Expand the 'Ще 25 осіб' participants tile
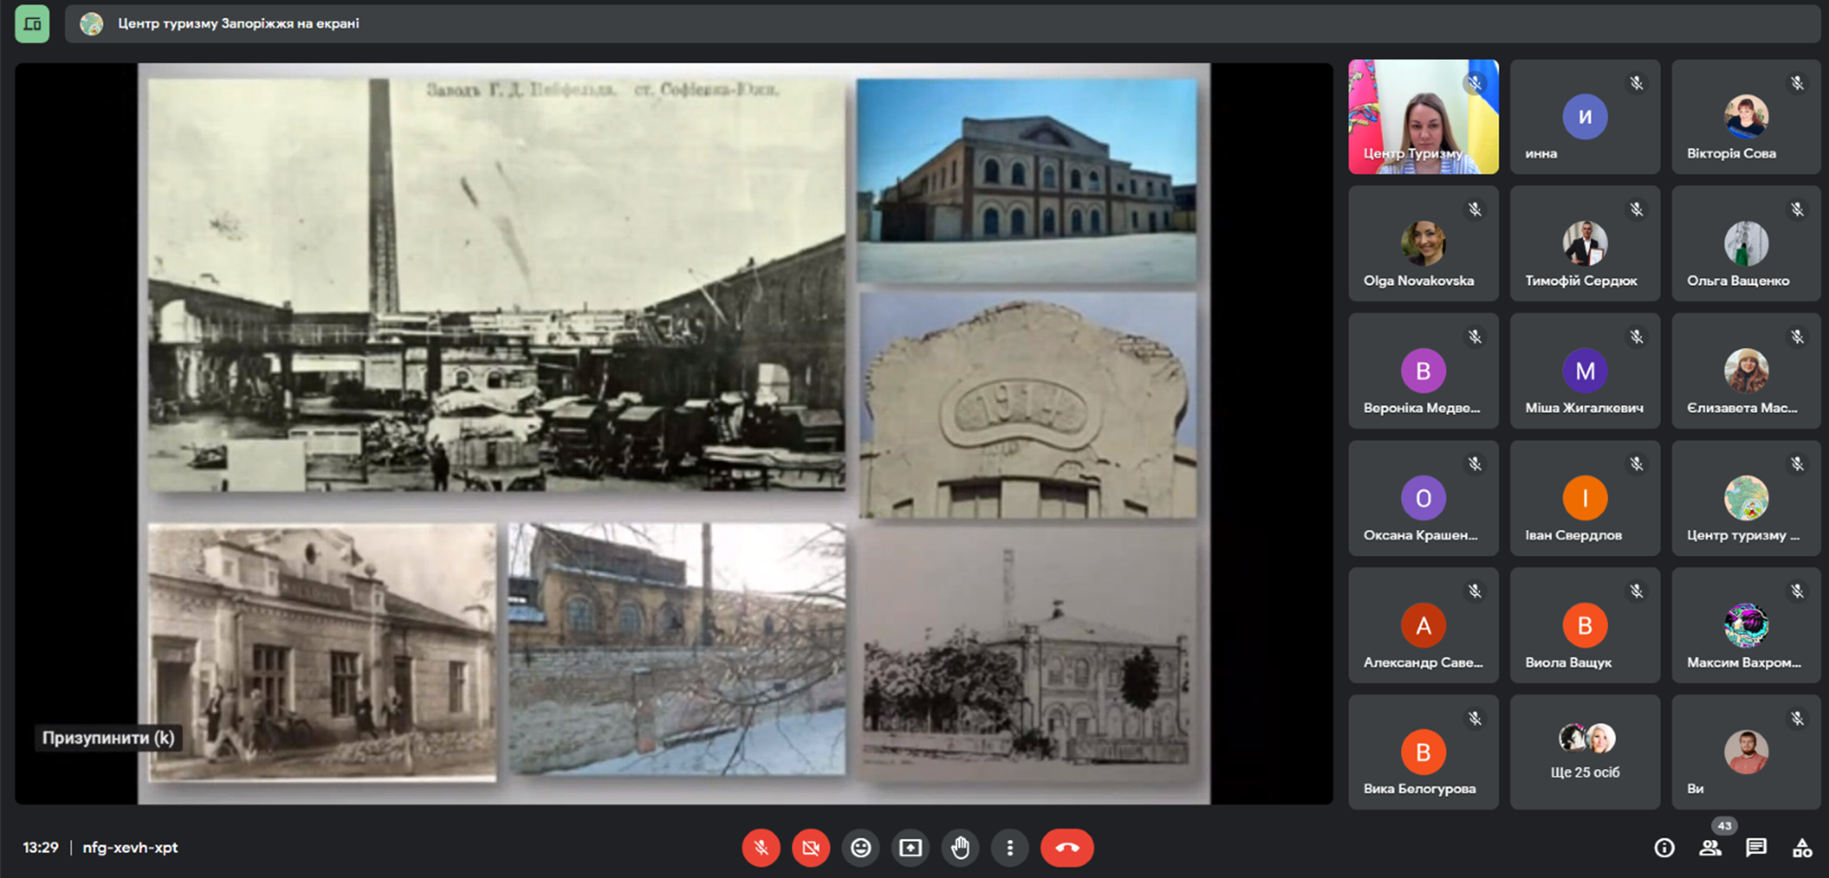The width and height of the screenshot is (1829, 878). coord(1584,752)
